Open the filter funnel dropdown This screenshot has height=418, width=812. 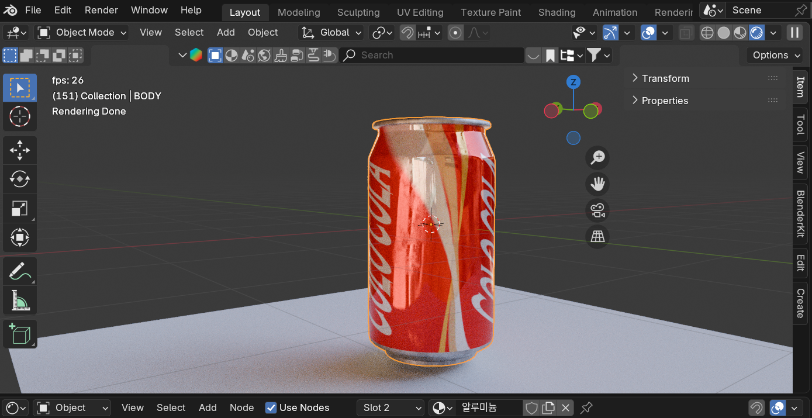[599, 56]
